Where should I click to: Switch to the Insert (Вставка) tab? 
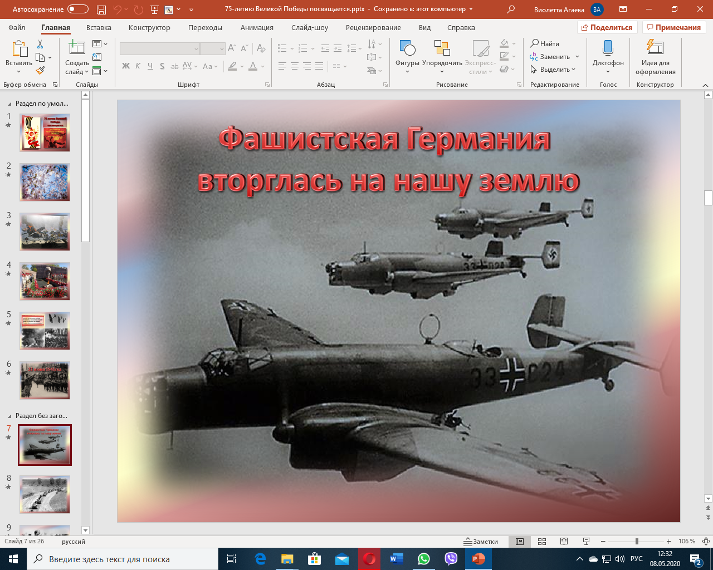99,28
